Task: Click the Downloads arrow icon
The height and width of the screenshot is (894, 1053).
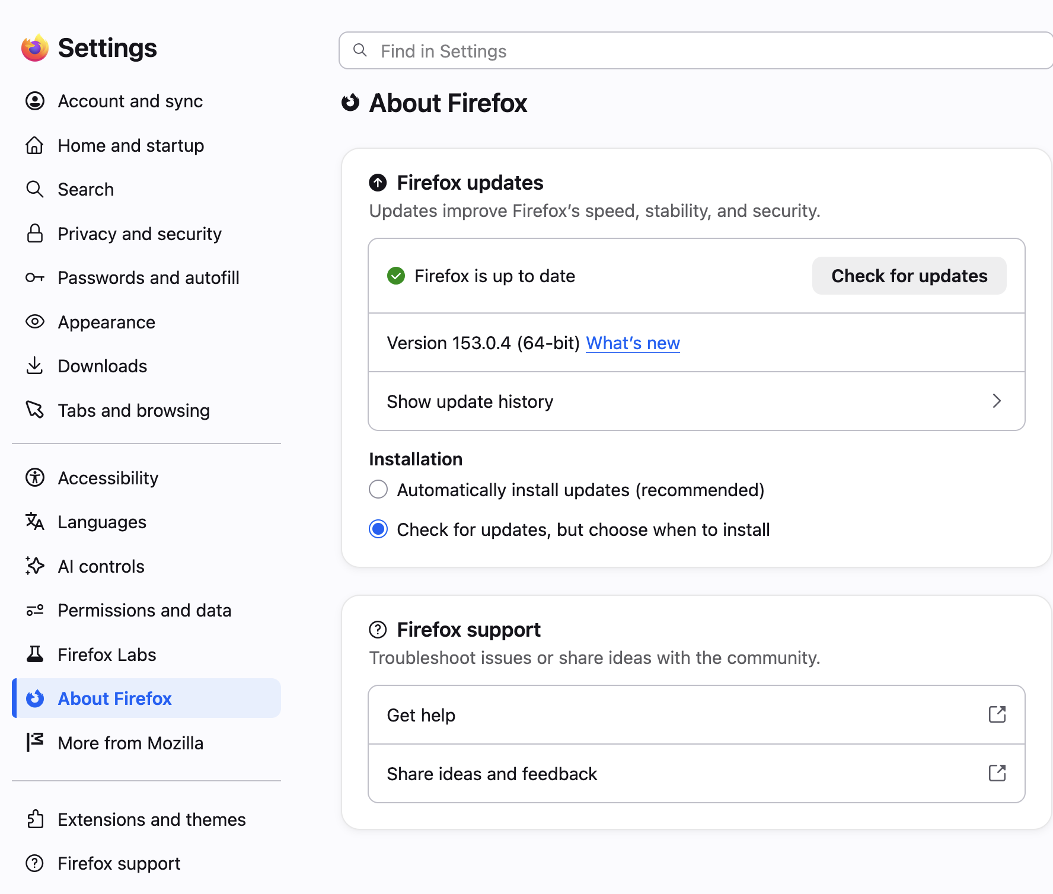Action: pyautogui.click(x=35, y=366)
